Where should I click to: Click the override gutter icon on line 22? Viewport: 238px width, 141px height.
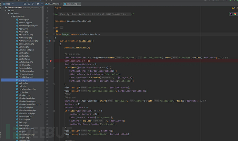pos(50,41)
